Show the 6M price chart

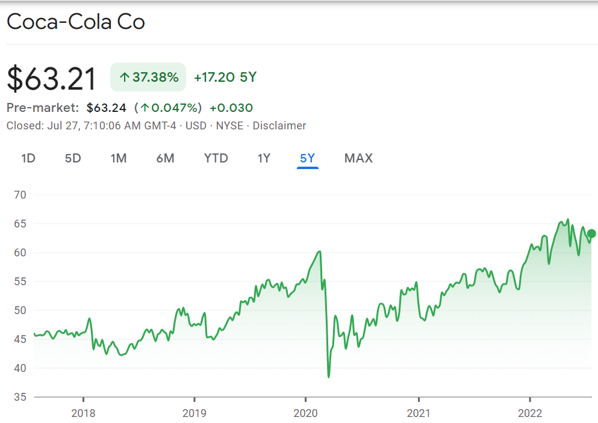(x=165, y=158)
